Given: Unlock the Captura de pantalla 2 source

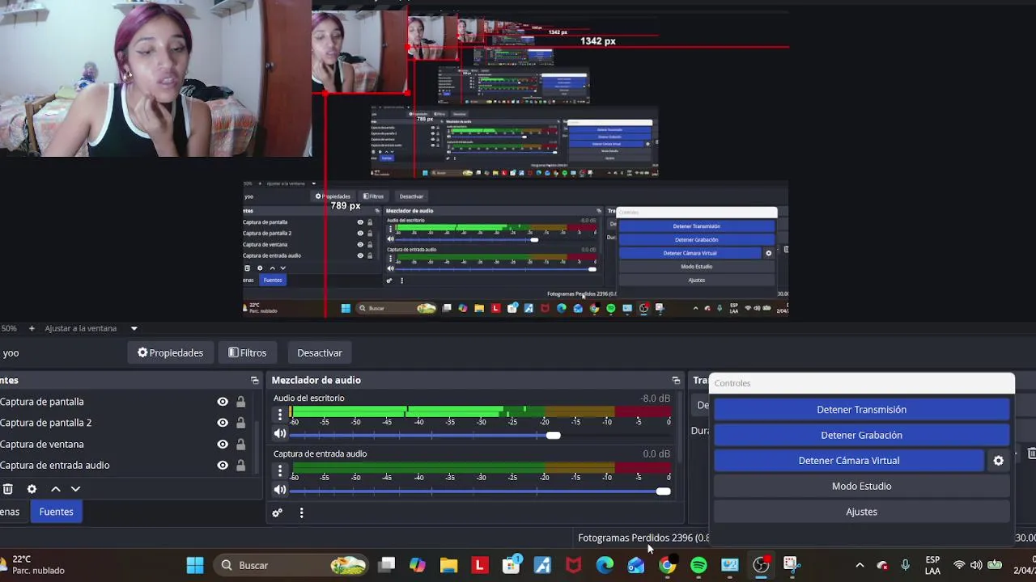Looking at the screenshot, I should (x=240, y=423).
